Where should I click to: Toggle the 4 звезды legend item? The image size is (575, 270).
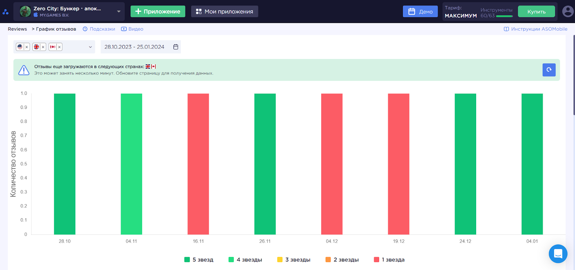click(x=245, y=260)
